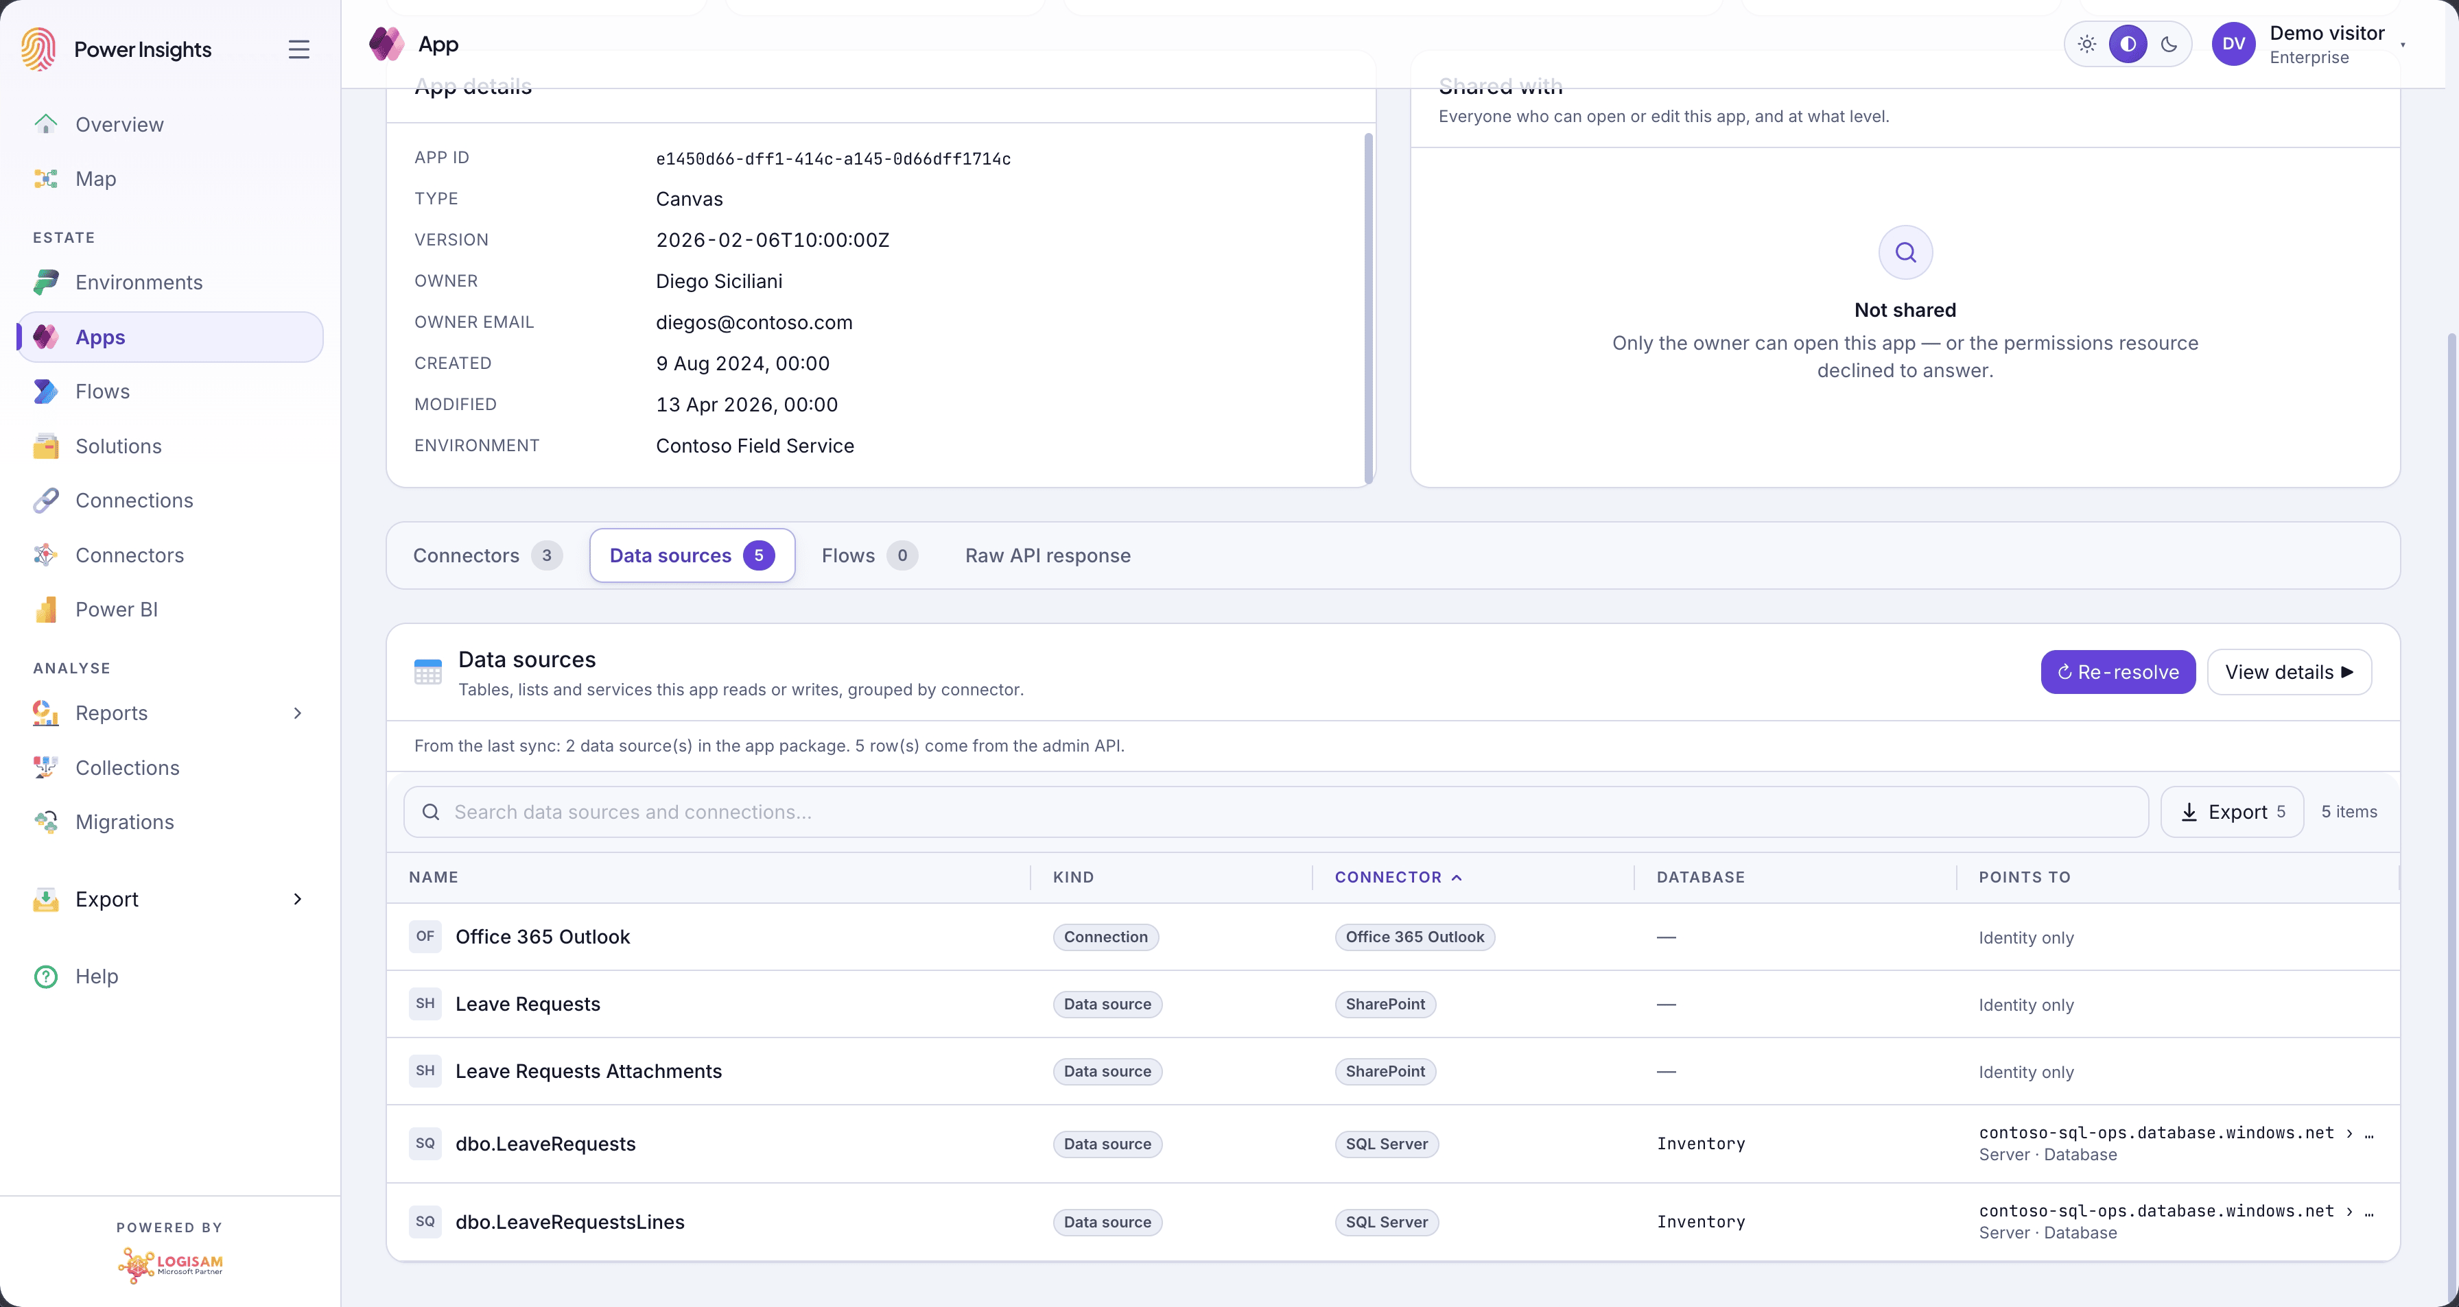Switch to the Connectors tab
This screenshot has height=1307, width=2459.
pyautogui.click(x=487, y=555)
